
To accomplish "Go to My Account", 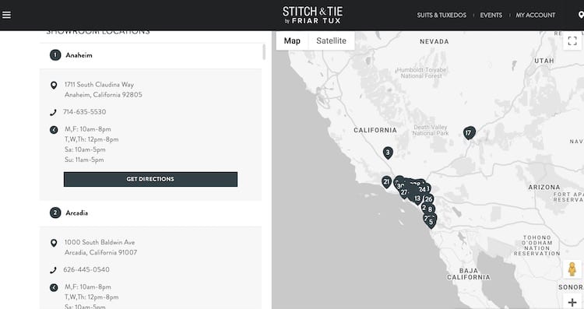I will point(535,16).
